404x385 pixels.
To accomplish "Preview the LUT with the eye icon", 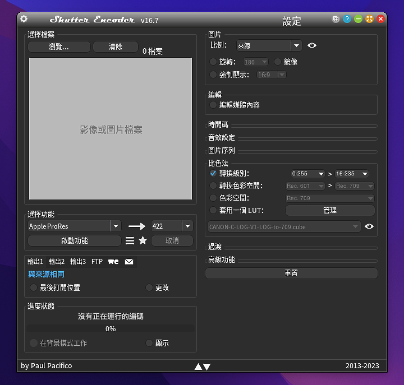I will click(369, 226).
